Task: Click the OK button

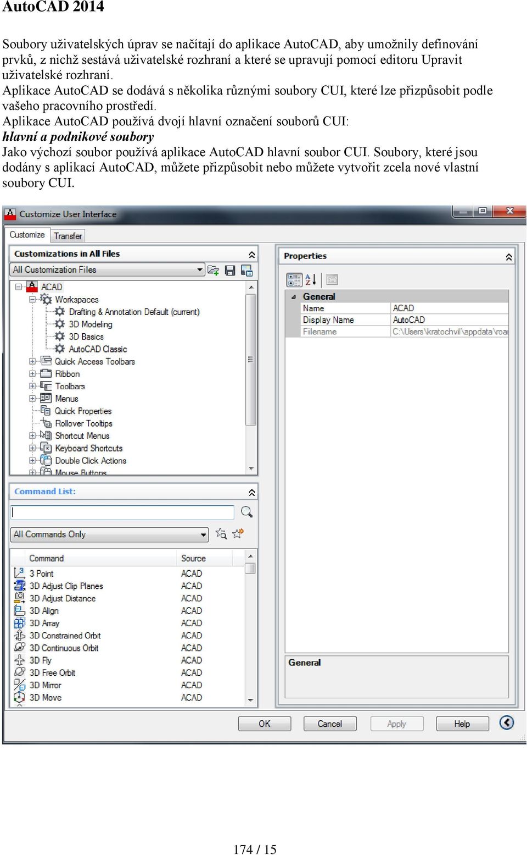Action: [265, 724]
